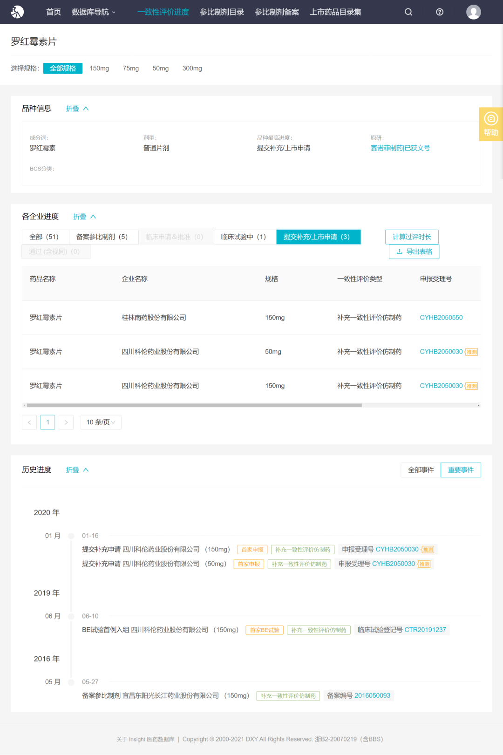
Task: Select 全部规格 specification filter
Action: [63, 68]
